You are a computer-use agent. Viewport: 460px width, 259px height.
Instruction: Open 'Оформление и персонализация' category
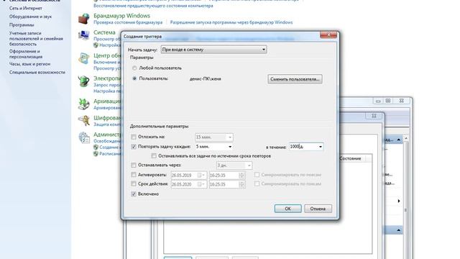point(26,54)
